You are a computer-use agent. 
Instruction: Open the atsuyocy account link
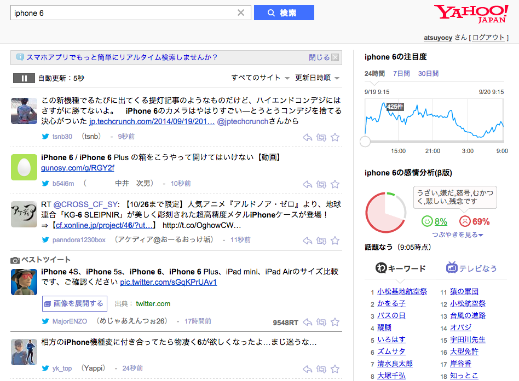coord(438,38)
